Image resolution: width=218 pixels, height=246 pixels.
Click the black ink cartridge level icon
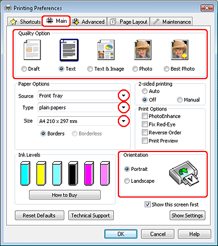73,173
